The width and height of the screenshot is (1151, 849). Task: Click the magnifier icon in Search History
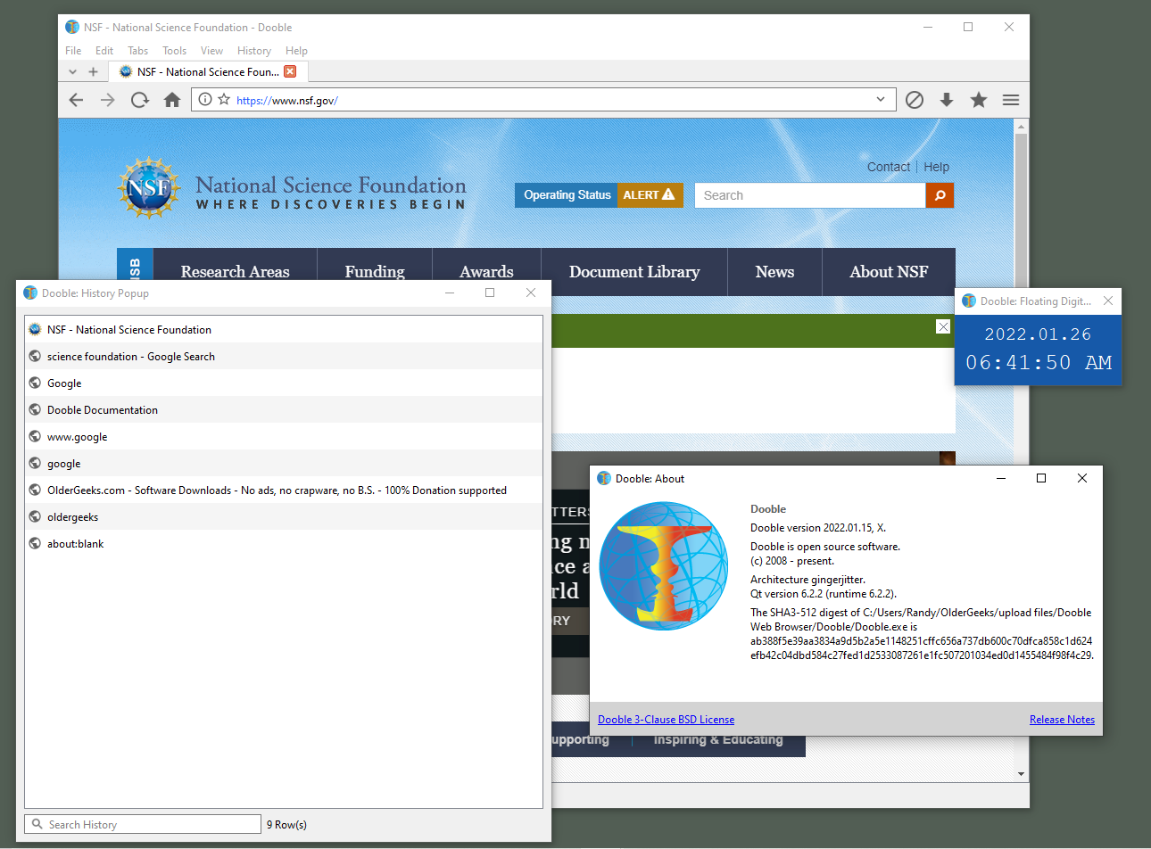[37, 824]
